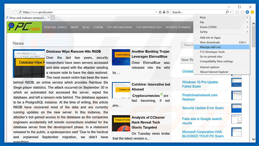This screenshot has height=146, width=259.
Task: Click the smiley feedback icon
Action: coord(252,12)
